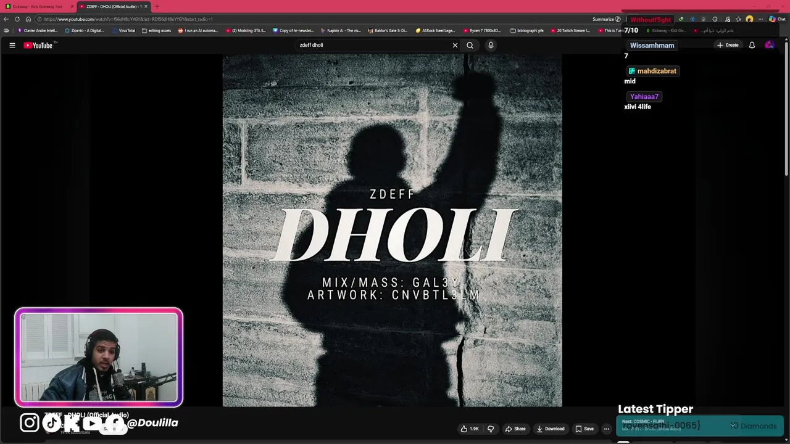Open more actions three-dot menu
The width and height of the screenshot is (790, 444).
coord(607,429)
